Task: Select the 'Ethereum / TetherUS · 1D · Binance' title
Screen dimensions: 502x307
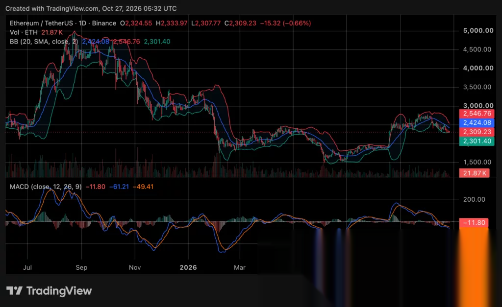Action: click(x=63, y=24)
